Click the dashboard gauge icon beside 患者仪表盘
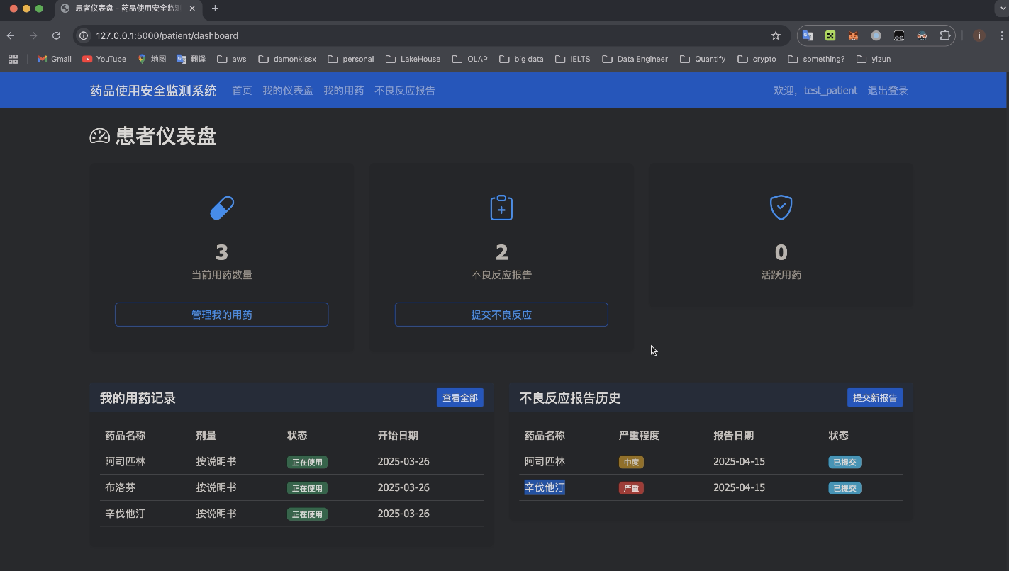Viewport: 1009px width, 571px height. pos(100,136)
